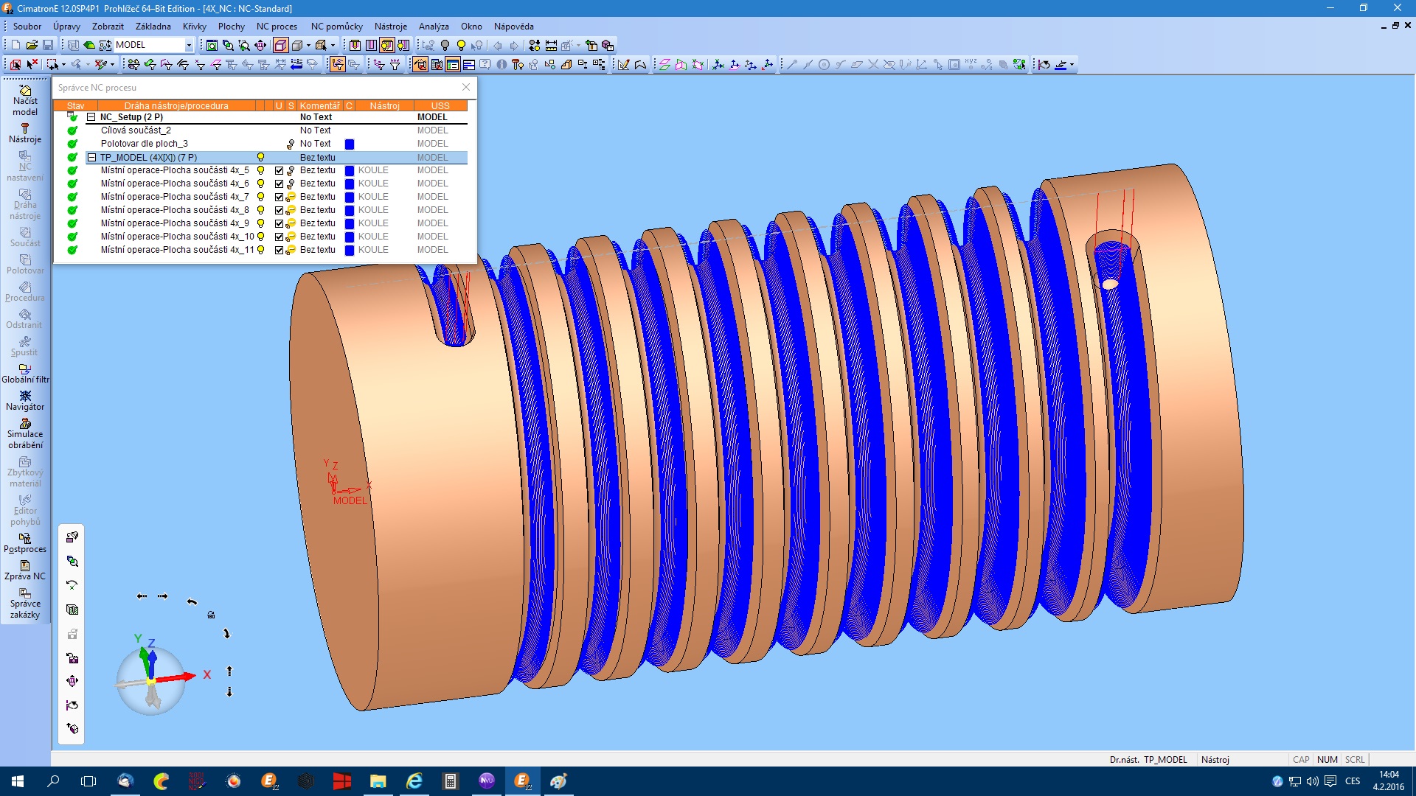Click the Windows Start button
The image size is (1416, 796).
pos(18,781)
